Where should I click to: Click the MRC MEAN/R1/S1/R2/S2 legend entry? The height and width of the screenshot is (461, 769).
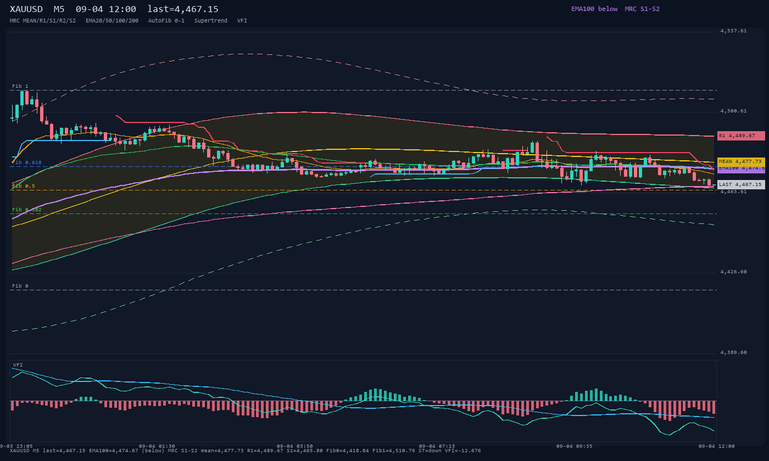(43, 21)
